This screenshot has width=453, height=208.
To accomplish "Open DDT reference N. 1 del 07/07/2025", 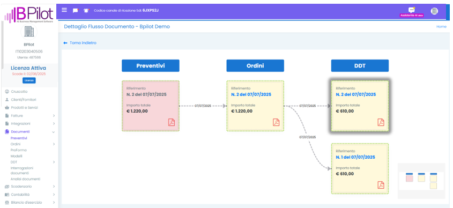I will tap(355, 157).
